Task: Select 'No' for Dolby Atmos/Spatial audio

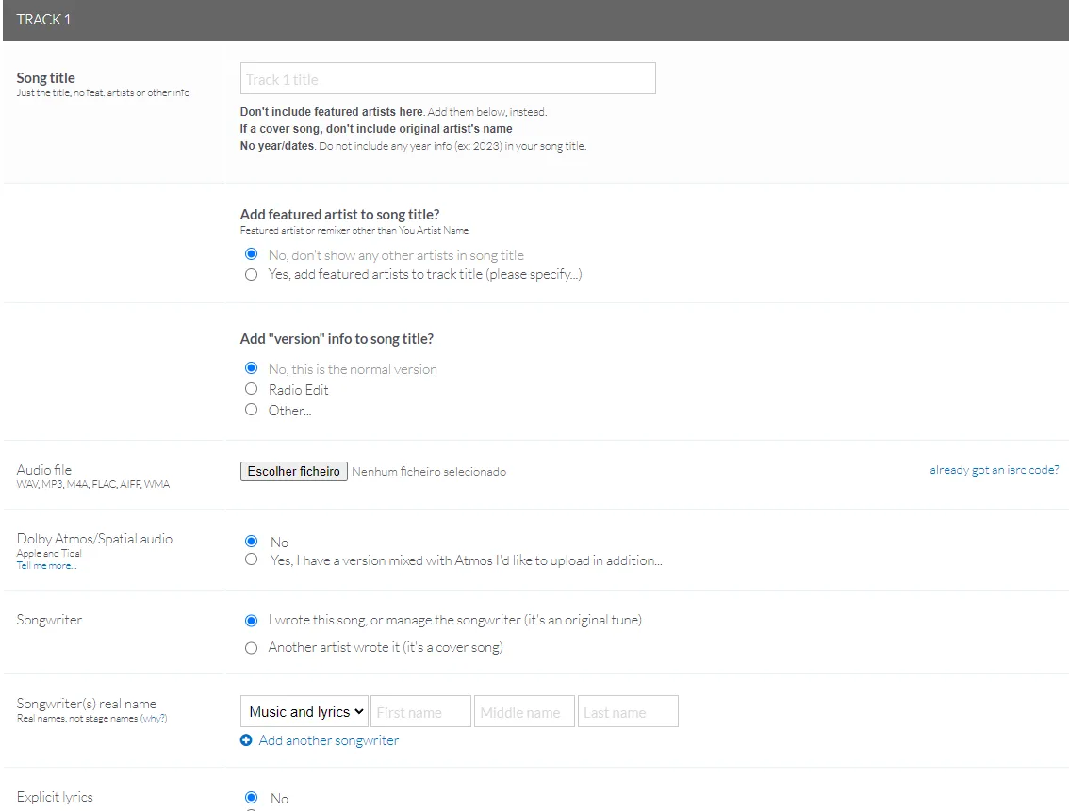Action: point(251,542)
